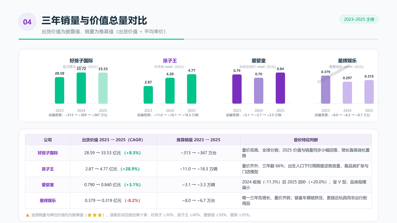Click the 星辉娱乐 table row name
Viewport: 397px width, 223px height.
click(x=48, y=200)
